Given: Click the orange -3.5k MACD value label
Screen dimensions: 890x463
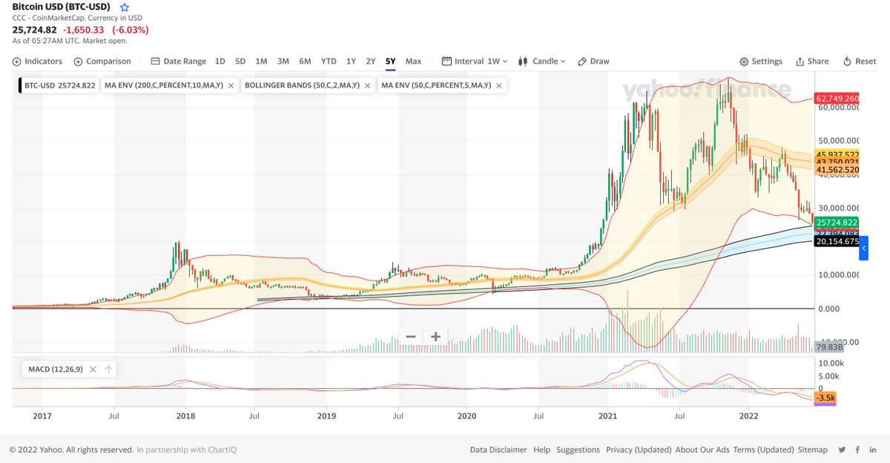Looking at the screenshot, I should click(x=825, y=398).
